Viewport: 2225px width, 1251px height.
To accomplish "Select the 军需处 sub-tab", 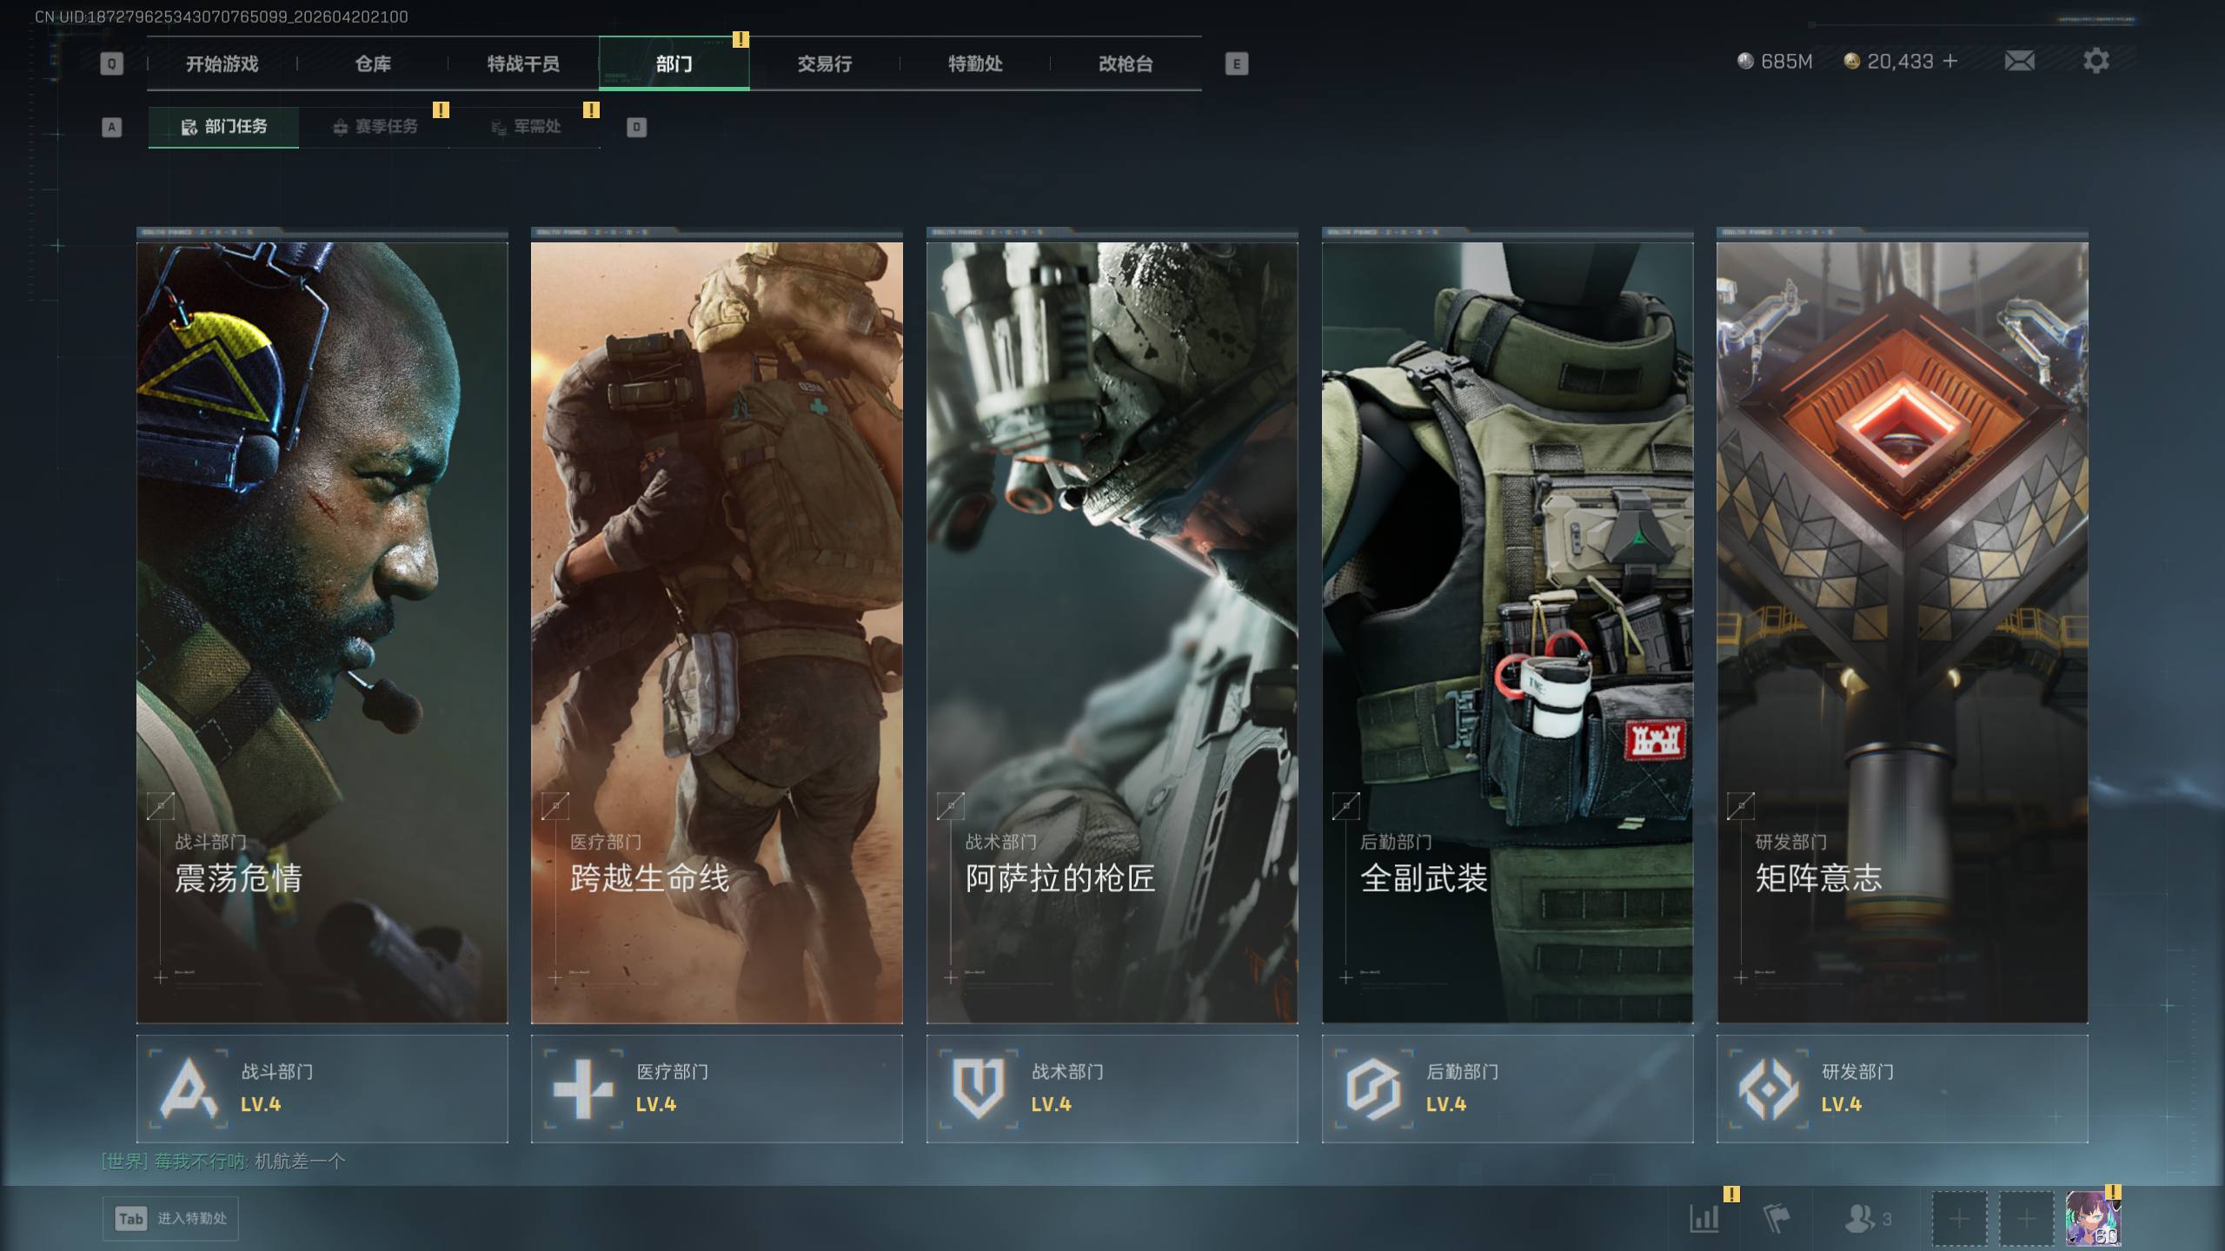I will (526, 127).
